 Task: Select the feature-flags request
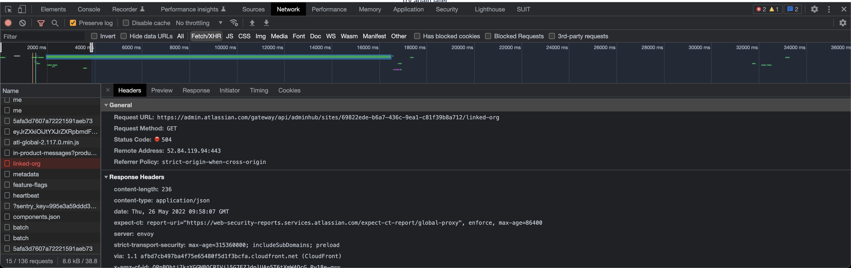[x=50, y=185]
